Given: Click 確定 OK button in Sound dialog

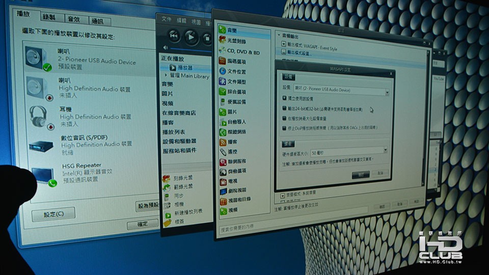Looking at the screenshot, I should click(143, 225).
